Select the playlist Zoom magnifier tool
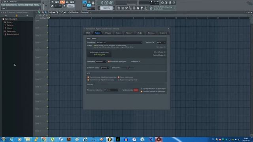This screenshot has height=142, width=253. coord(62,12)
